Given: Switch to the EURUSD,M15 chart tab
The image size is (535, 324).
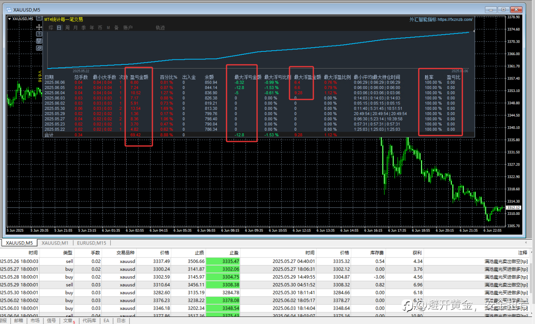Looking at the screenshot, I should (91, 243).
